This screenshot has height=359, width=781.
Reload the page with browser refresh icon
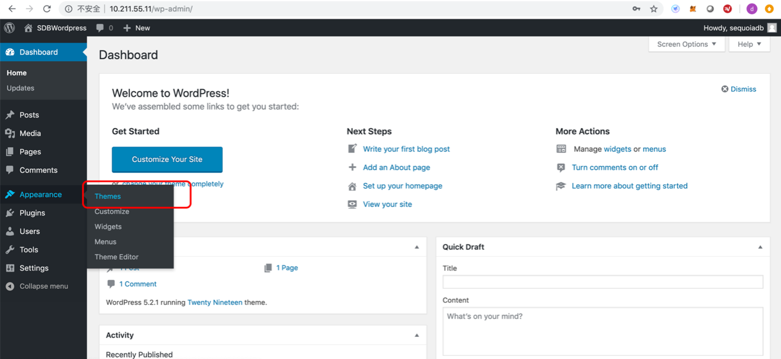click(x=47, y=9)
